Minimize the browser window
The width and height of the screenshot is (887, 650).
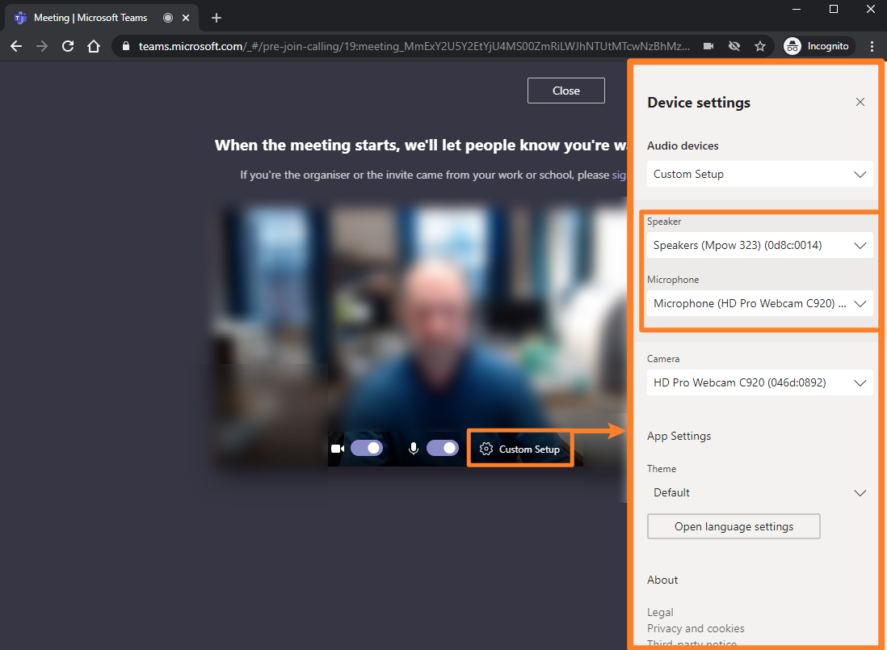click(x=797, y=9)
